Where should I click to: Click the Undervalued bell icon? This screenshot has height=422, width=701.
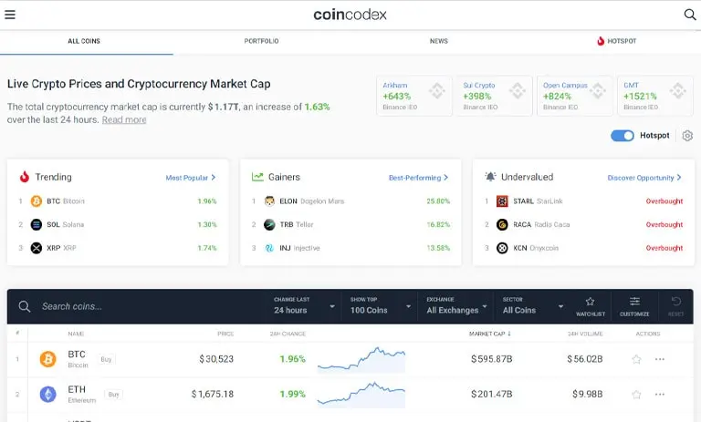click(490, 177)
